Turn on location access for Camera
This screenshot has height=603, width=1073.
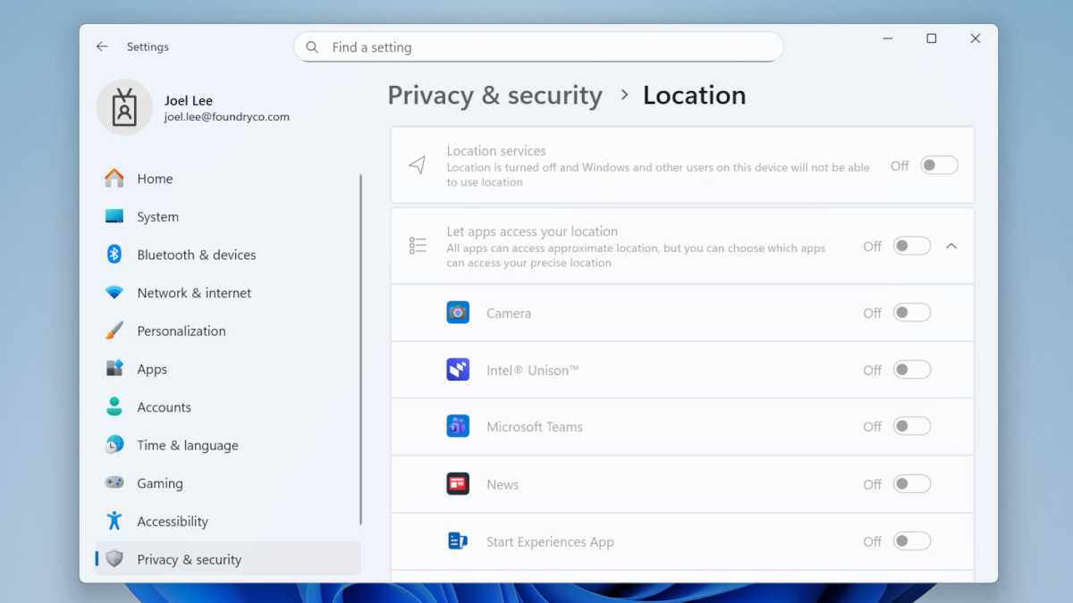click(x=912, y=312)
